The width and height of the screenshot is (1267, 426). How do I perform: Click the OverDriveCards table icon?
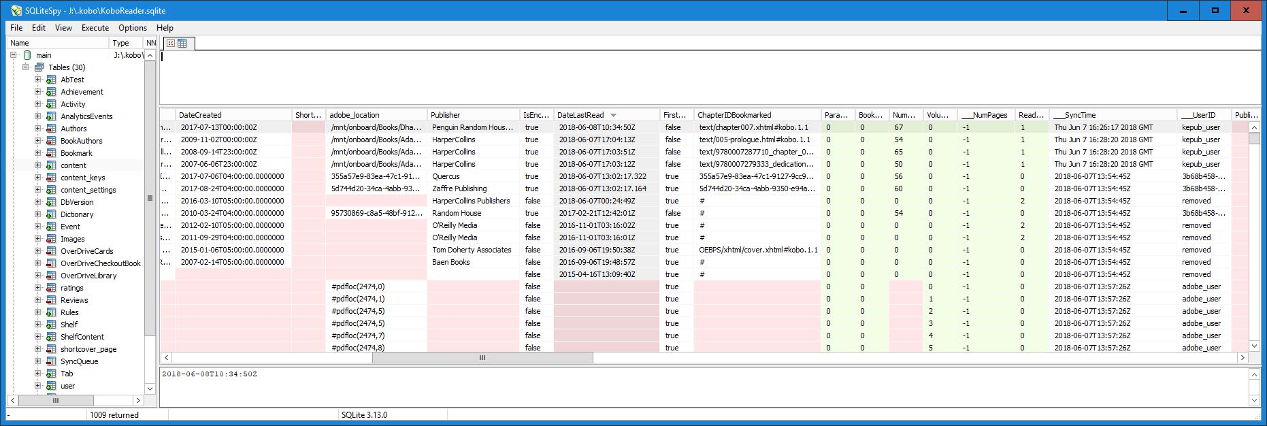(x=51, y=251)
